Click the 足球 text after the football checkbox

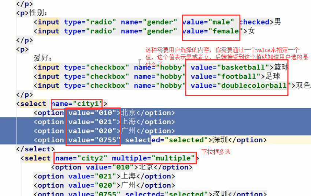[273, 76]
